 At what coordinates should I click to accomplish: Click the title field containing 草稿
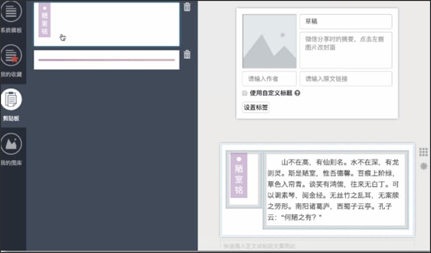(346, 21)
